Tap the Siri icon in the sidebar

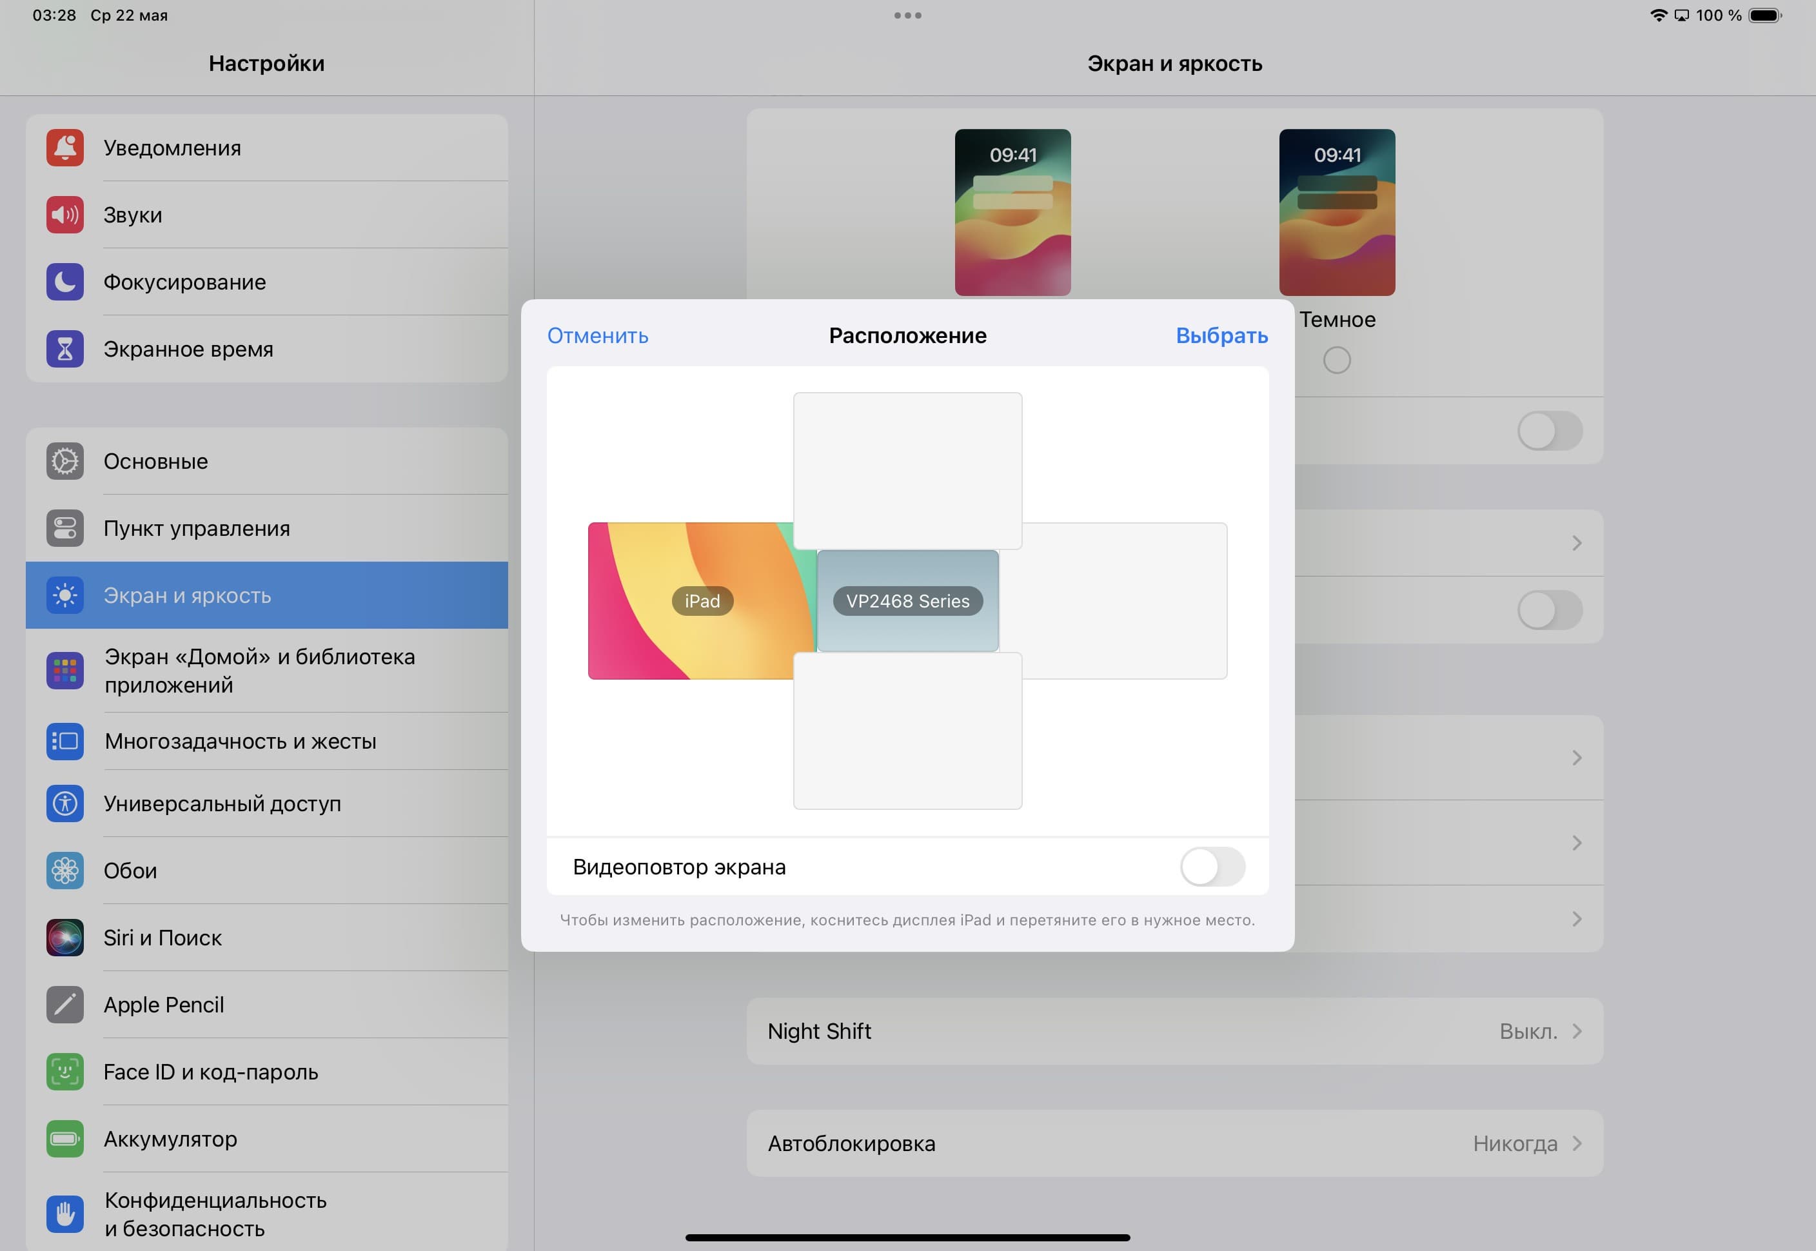click(64, 938)
